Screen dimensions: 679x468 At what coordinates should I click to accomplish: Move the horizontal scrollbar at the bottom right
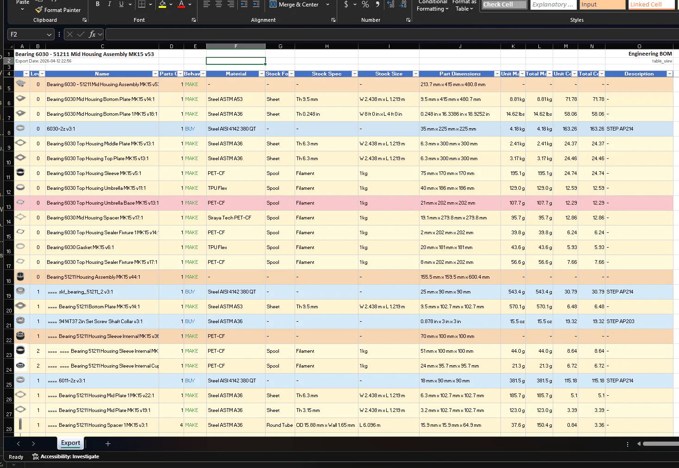click(x=660, y=443)
